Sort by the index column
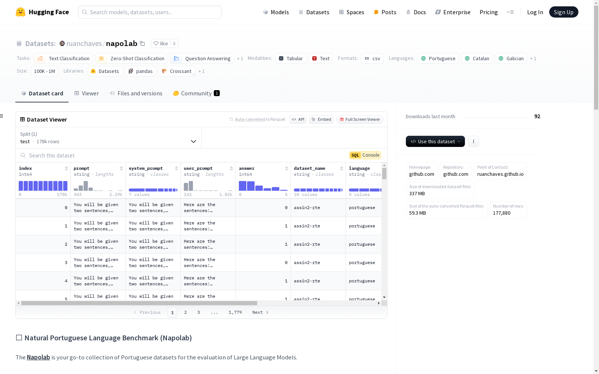Image resolution: width=599 pixels, height=374 pixels. (66, 168)
